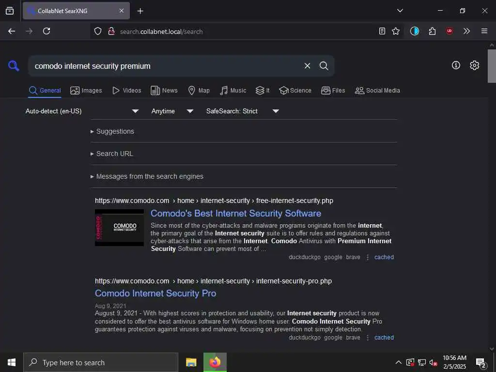Screen dimensions: 496x372
Task: Switch to the It tab
Action: tap(263, 91)
